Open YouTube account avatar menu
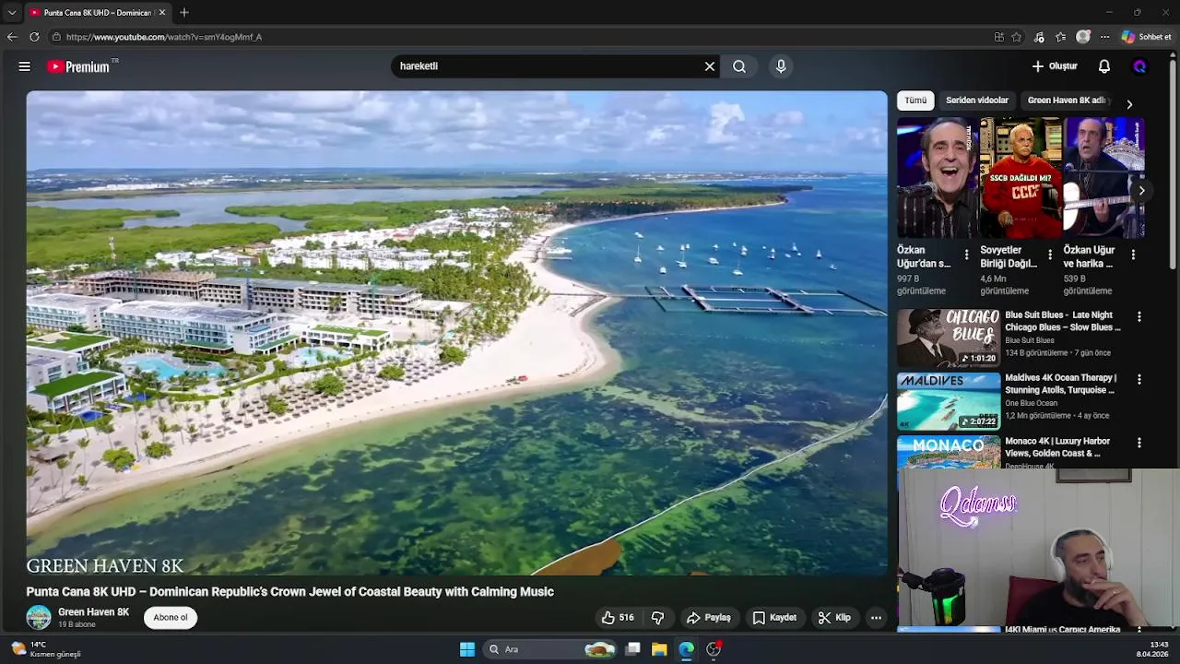 (1139, 66)
